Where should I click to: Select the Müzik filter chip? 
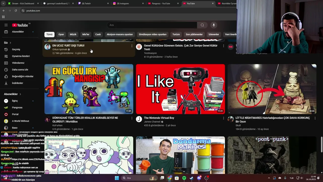click(x=73, y=34)
